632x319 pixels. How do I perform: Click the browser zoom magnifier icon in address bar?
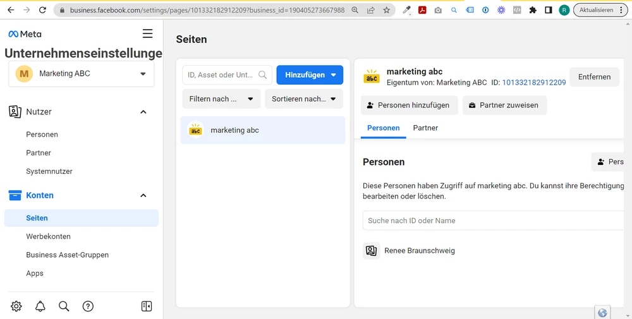(355, 10)
